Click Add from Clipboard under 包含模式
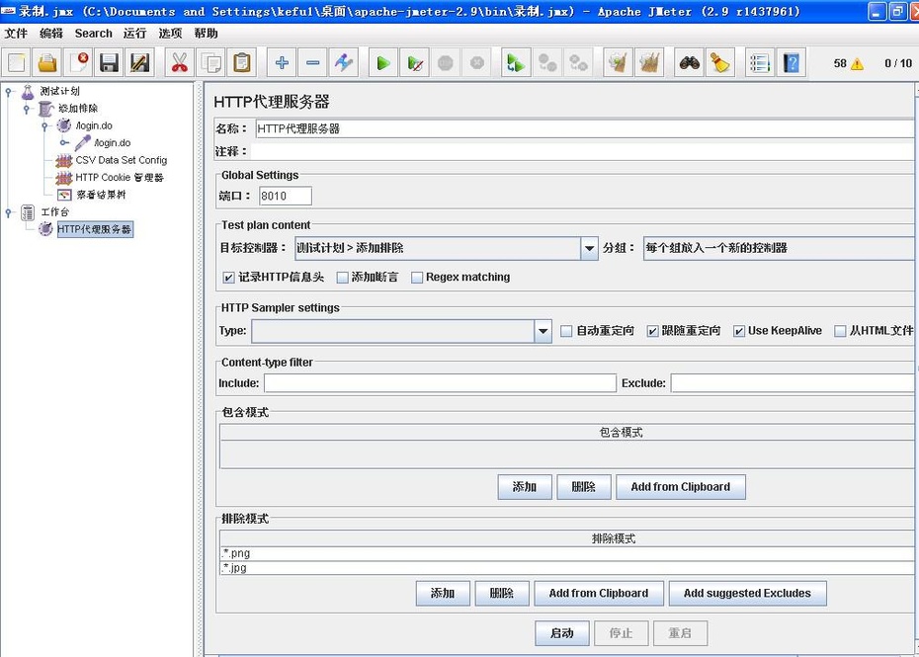 coord(681,487)
